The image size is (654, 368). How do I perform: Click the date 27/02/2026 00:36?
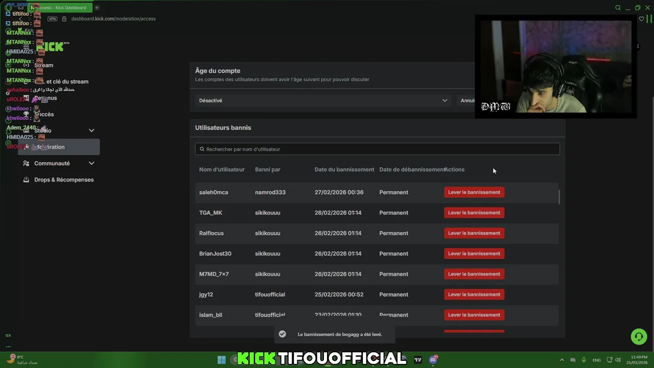click(x=339, y=192)
